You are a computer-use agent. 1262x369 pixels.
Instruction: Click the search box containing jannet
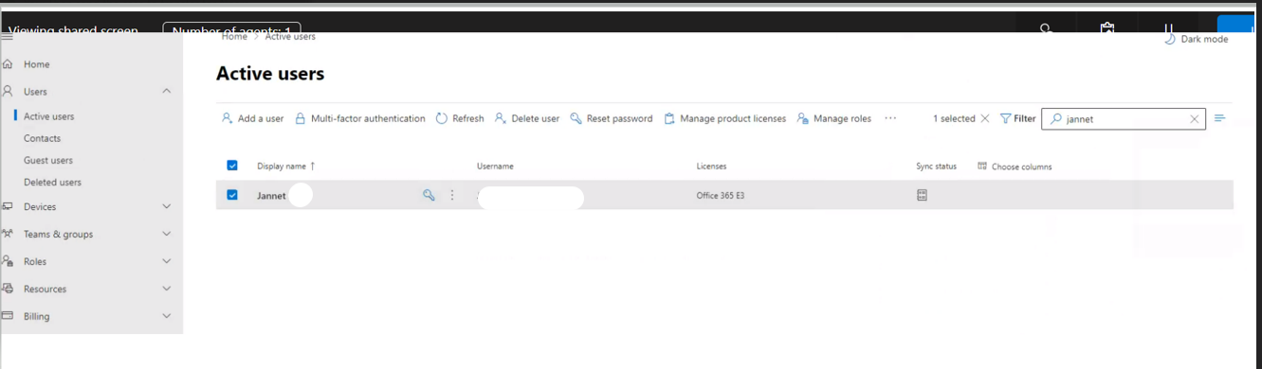tap(1124, 118)
